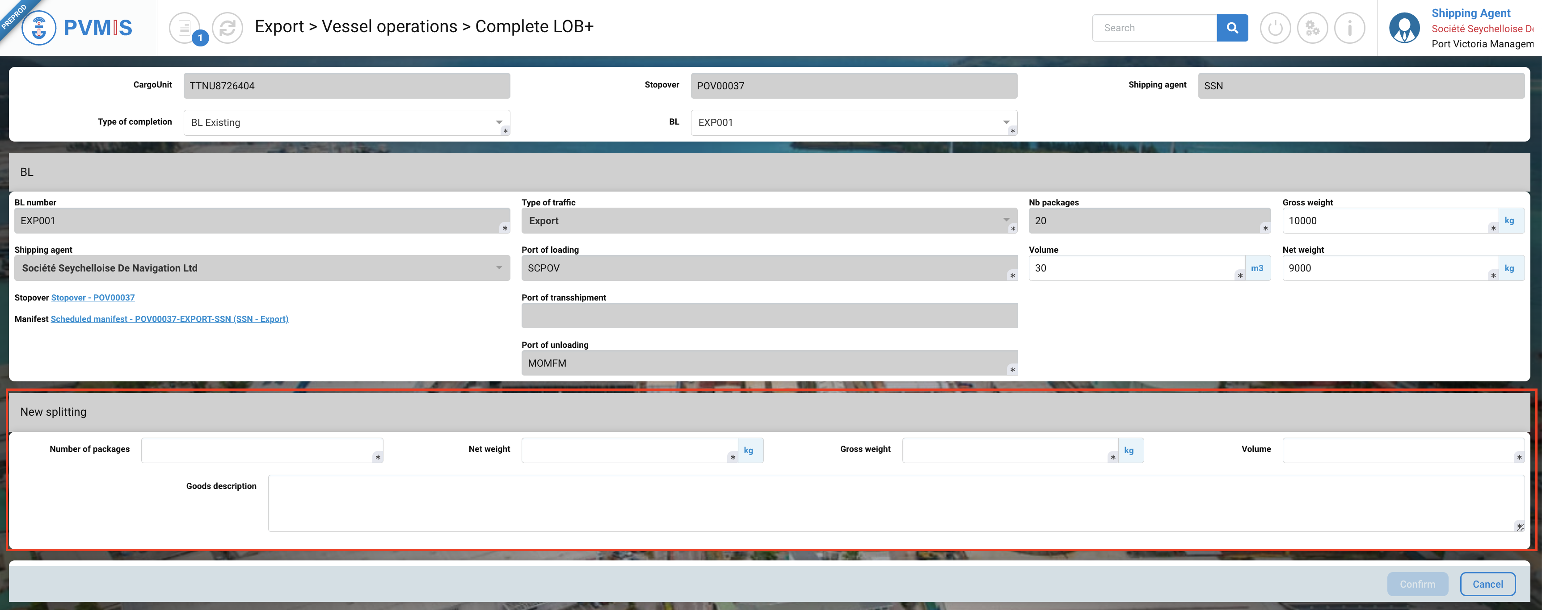Open the BL EXP001 dropdown
Image resolution: width=1542 pixels, height=610 pixels.
[x=854, y=123]
